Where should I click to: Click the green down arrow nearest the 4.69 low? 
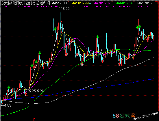point(9,87)
